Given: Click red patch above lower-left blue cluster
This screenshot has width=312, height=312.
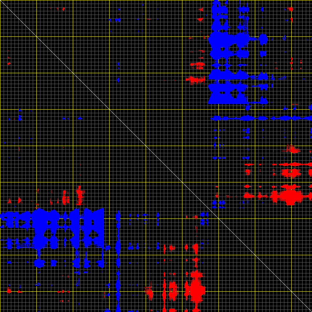Looking at the screenshot, I should click(x=79, y=195).
